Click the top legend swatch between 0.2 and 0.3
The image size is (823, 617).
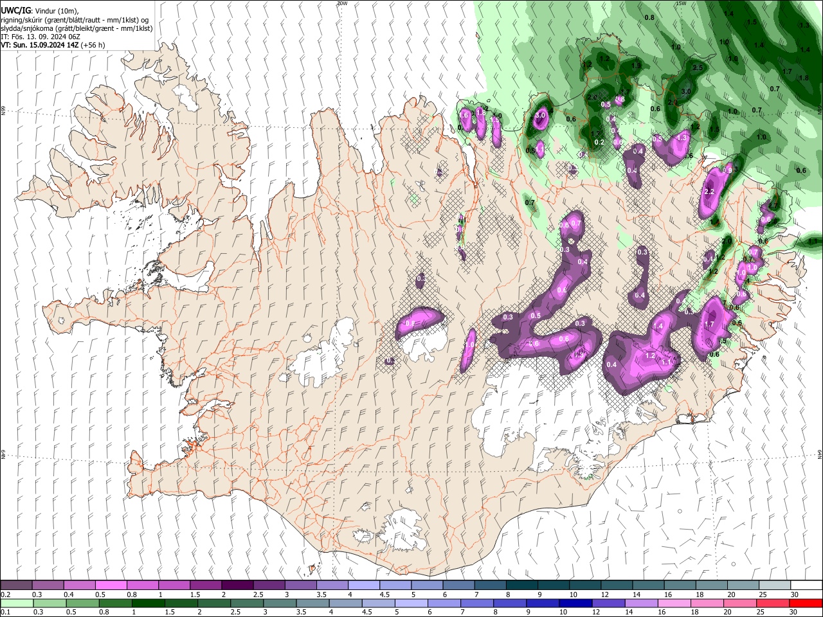tap(16, 585)
